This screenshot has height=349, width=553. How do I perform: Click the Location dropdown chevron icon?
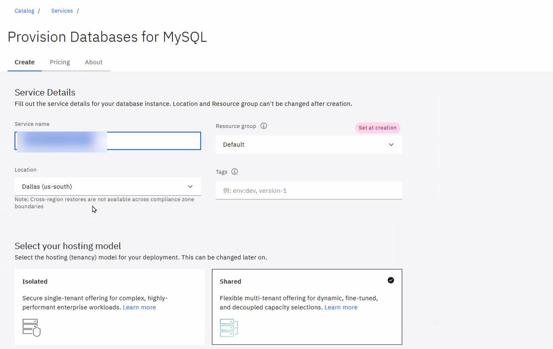tap(190, 186)
